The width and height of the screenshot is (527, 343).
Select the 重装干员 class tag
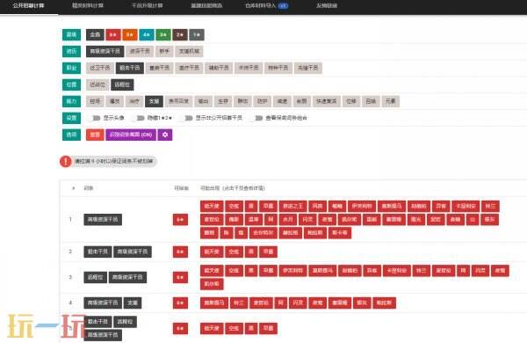[159, 68]
